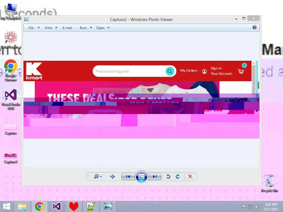Click the Photo Viewer title bar icon
Image resolution: width=283 pixels, height=212 pixels.
pos(26,19)
